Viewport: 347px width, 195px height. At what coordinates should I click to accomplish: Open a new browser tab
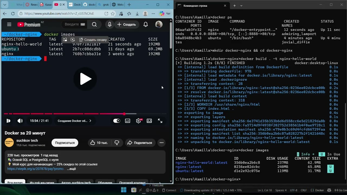point(129,5)
